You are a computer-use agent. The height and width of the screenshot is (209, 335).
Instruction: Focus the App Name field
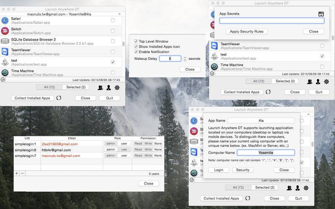[x=261, y=120]
